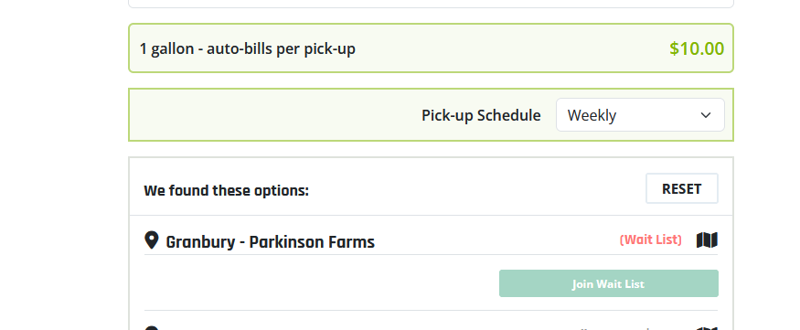The image size is (800, 330).
Task: Select the 1 gallon auto-bills option
Action: click(431, 48)
